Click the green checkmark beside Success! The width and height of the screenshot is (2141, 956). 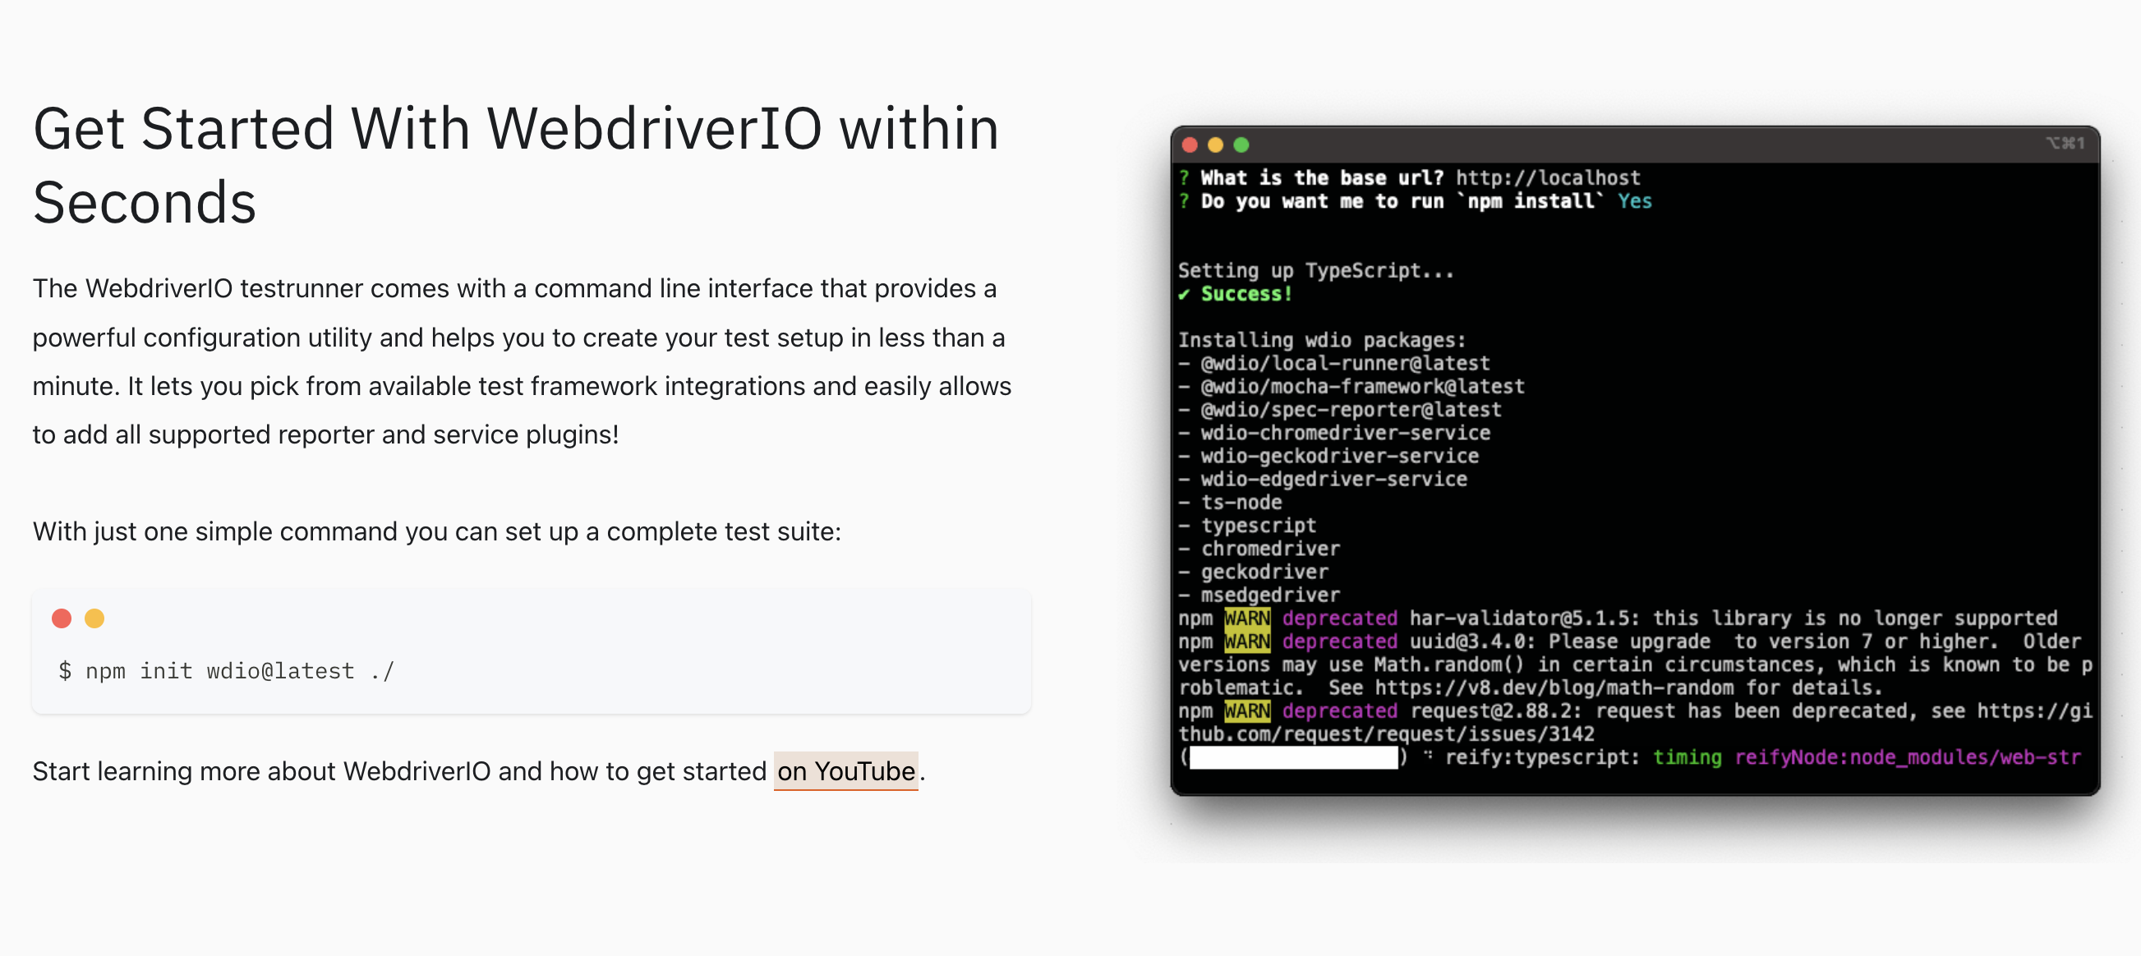click(x=1186, y=293)
